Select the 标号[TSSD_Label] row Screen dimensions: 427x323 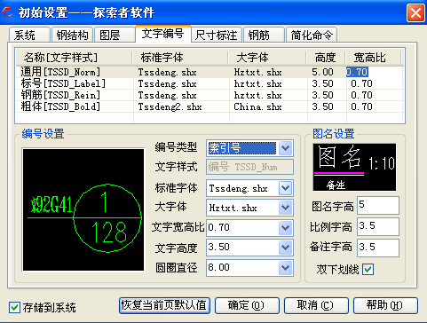(210, 83)
